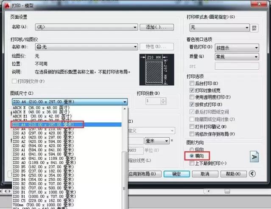Click the paper size list scroll-up arrow
The width and height of the screenshot is (271, 209).
click(x=124, y=109)
